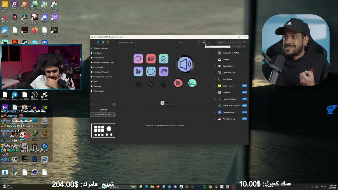The width and height of the screenshot is (338, 190).
Task: Remove profile with the minus icon
Action: coord(97,104)
